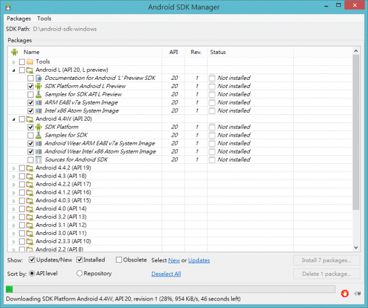This screenshot has height=308, width=368.
Task: Open the Packages menu
Action: [x=19, y=18]
